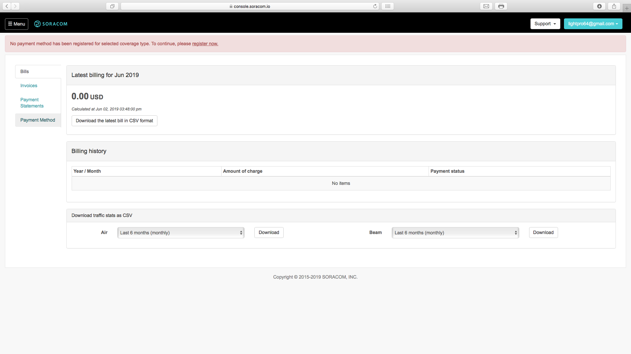This screenshot has height=354, width=631.
Task: Expand the Air period select box
Action: tap(181, 233)
